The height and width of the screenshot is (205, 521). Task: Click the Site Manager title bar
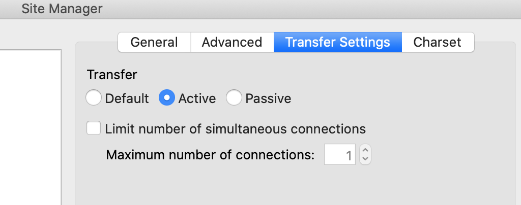click(x=260, y=9)
